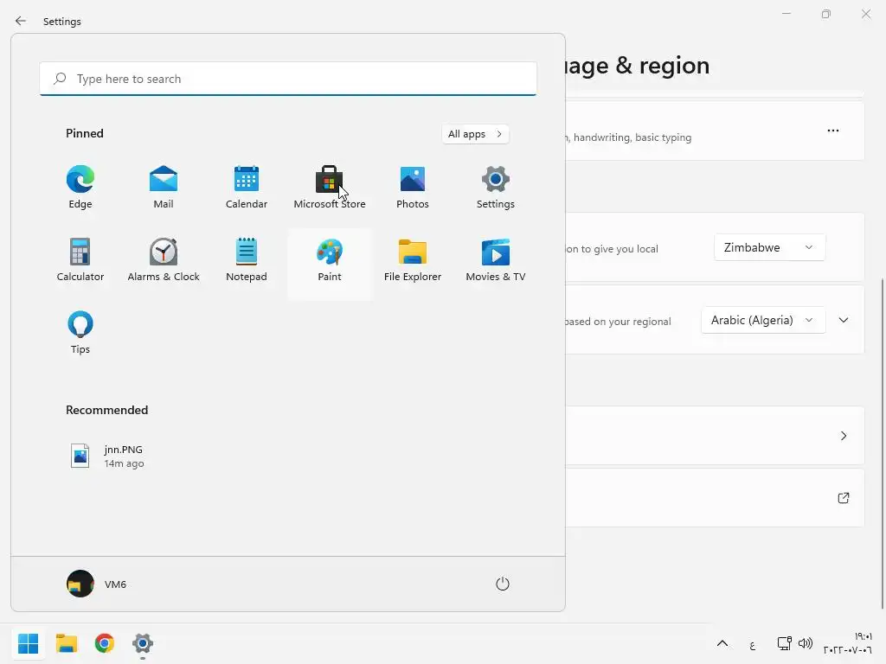Open the language three-dots options menu

[833, 131]
